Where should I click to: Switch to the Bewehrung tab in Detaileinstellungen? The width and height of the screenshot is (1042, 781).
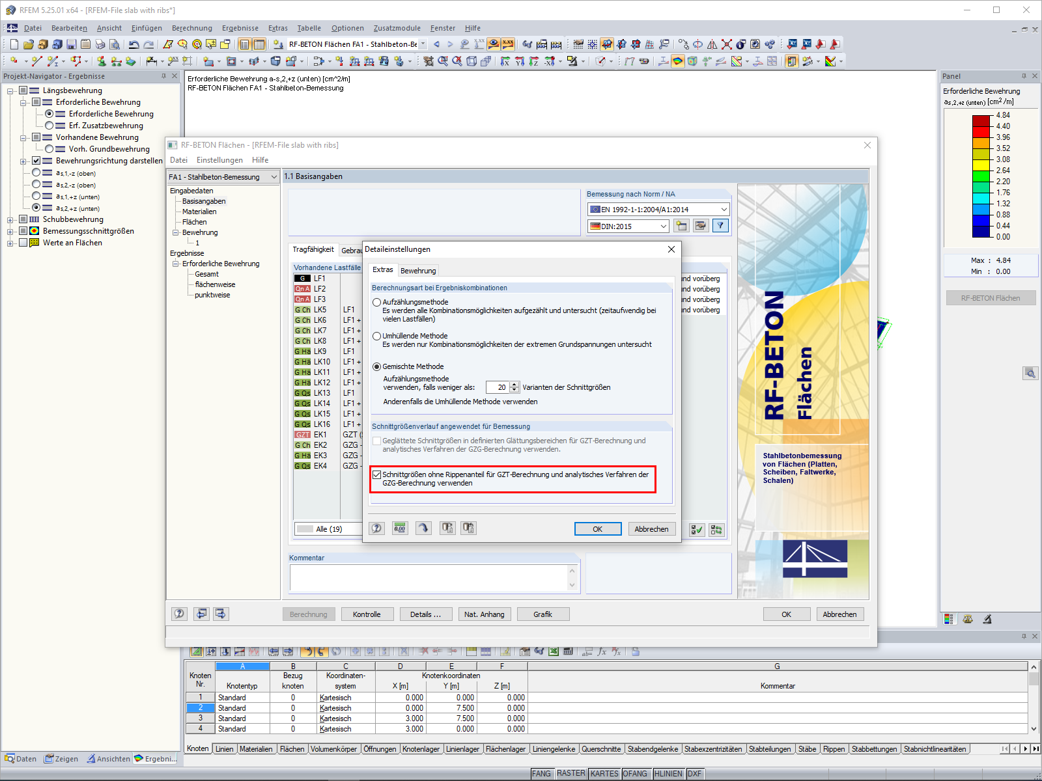(x=418, y=271)
